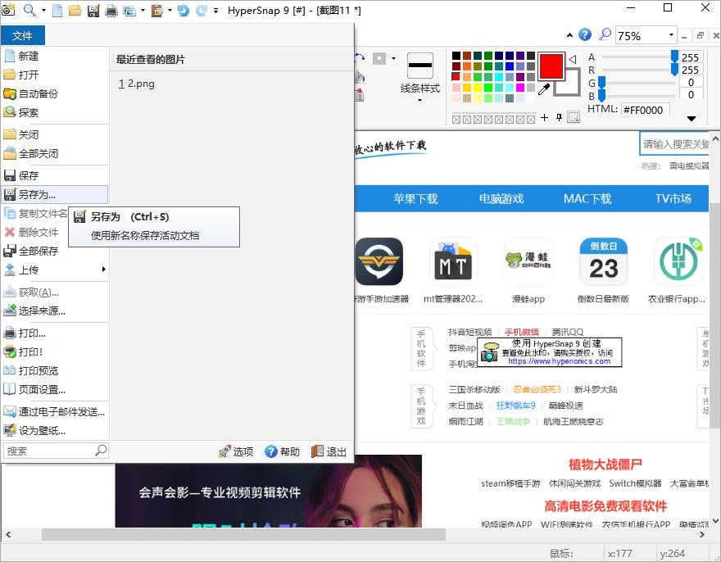Click the Save floppy icon in quick access toolbar
The width and height of the screenshot is (721, 562).
(x=93, y=11)
